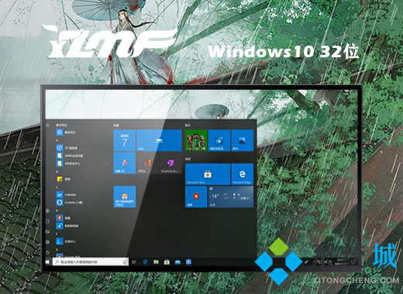Click the 浏览 tile group header

click(188, 159)
